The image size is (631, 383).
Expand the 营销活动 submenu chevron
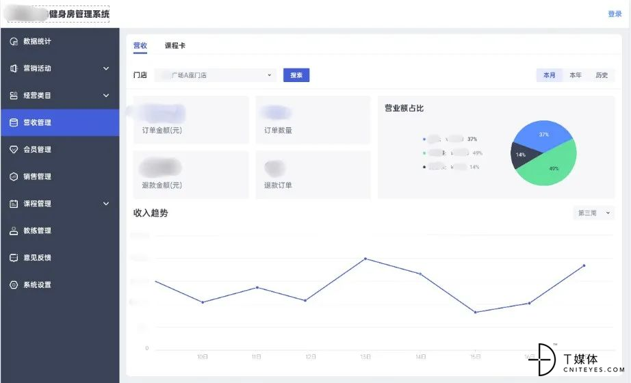click(x=106, y=68)
